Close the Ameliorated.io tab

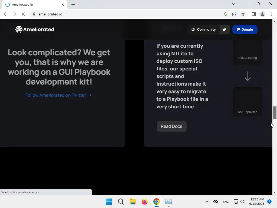[63, 5]
